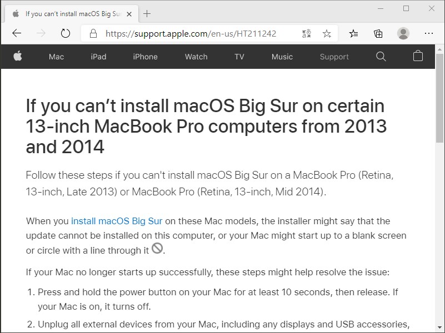445x333 pixels.
Task: Open the iPhone section from the navigation bar
Action: [144, 56]
